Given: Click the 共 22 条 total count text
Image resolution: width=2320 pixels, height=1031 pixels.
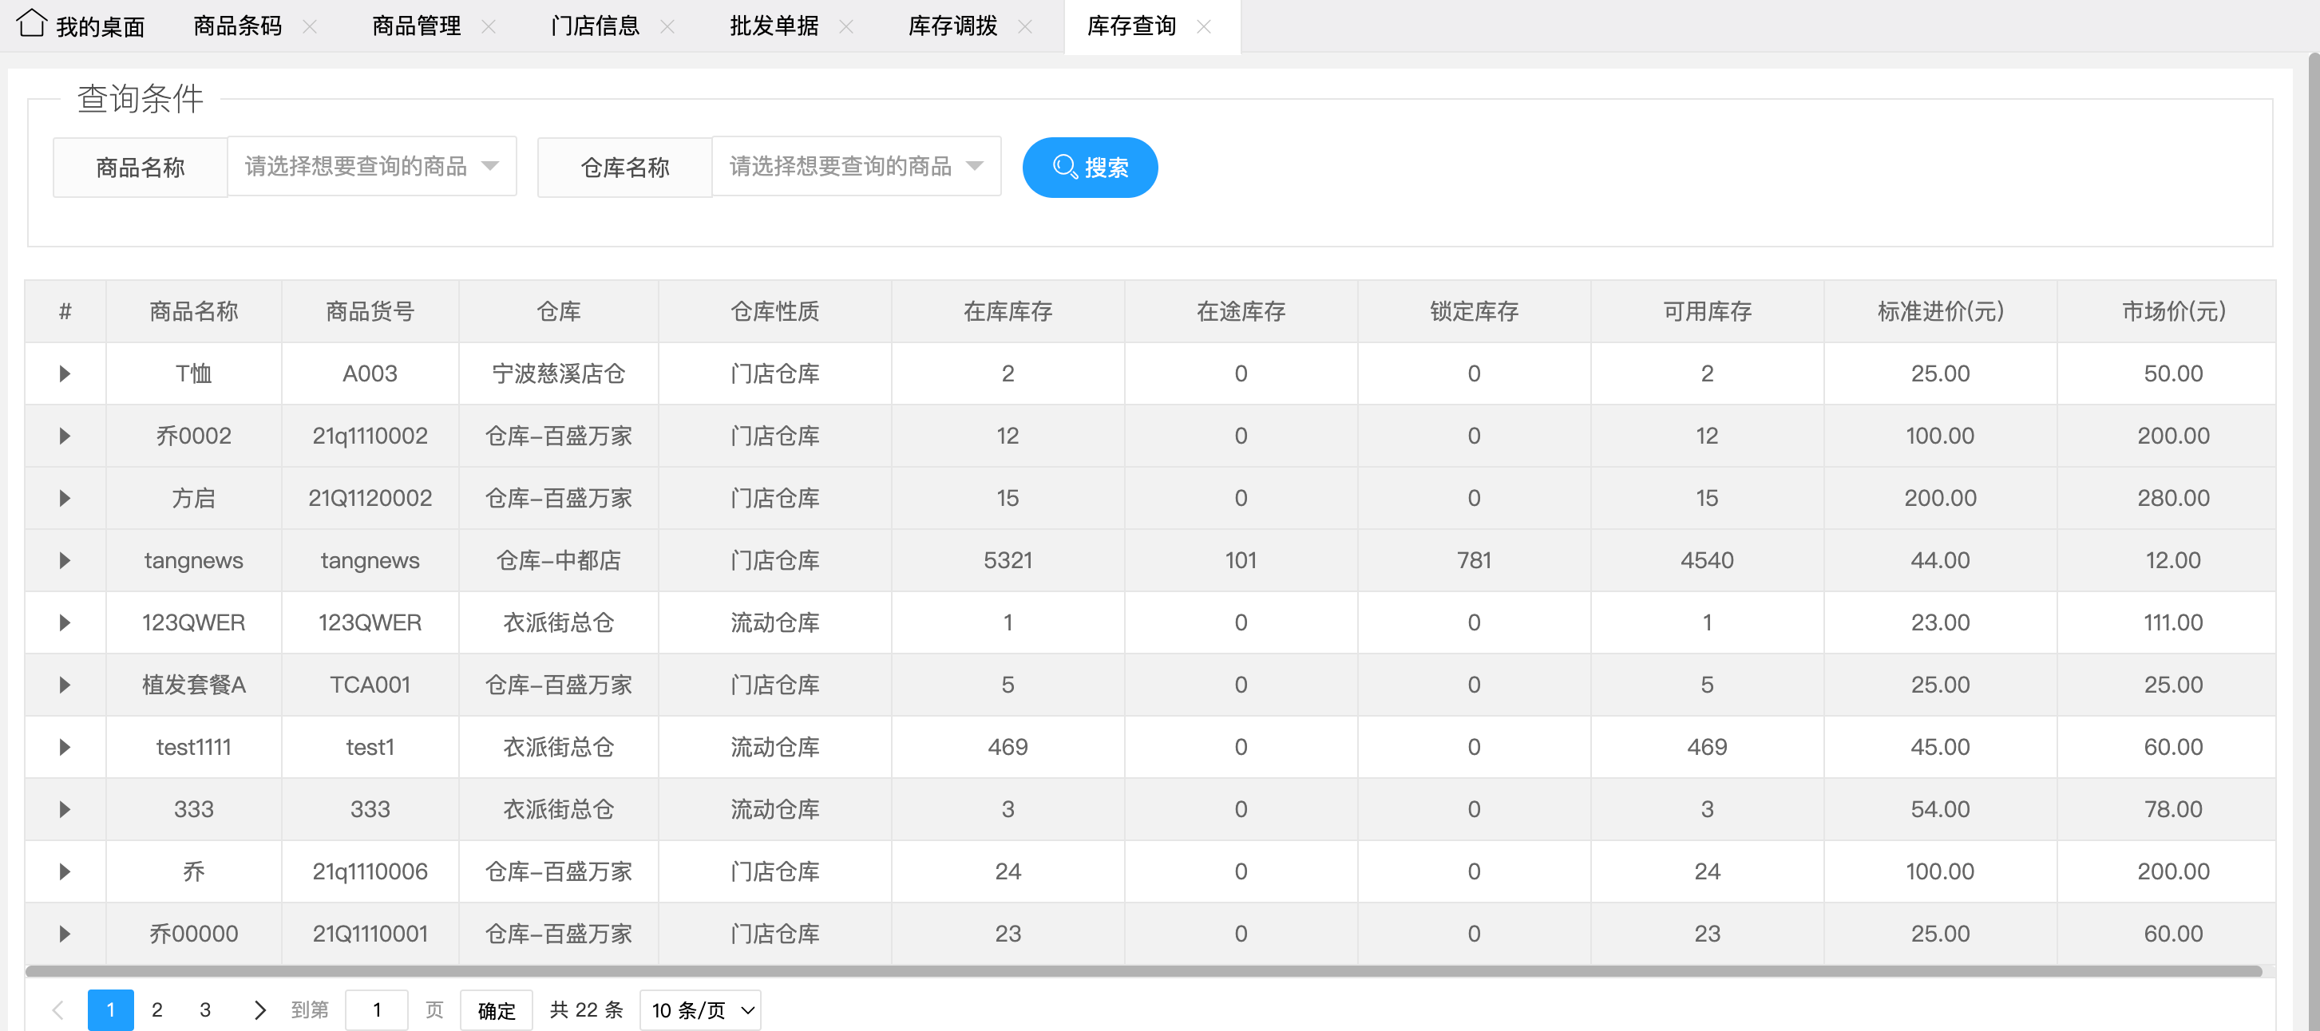Looking at the screenshot, I should coord(586,1009).
